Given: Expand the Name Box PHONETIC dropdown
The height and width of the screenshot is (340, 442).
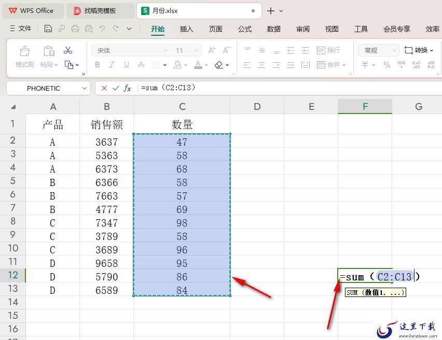Looking at the screenshot, I should pos(84,88).
